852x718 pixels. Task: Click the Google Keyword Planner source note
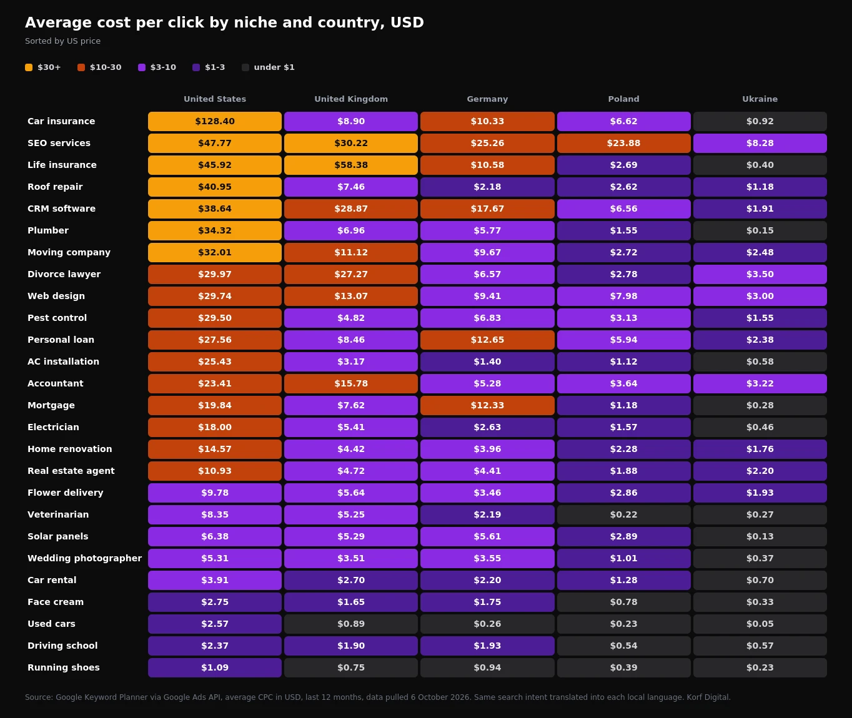pos(378,697)
